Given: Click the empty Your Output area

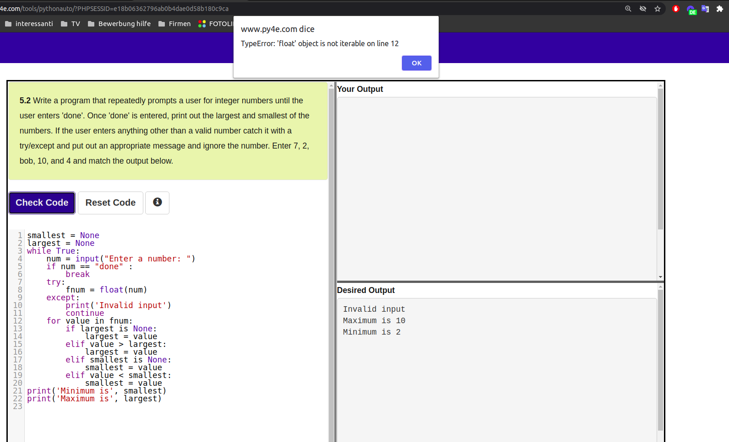Looking at the screenshot, I should (x=497, y=188).
